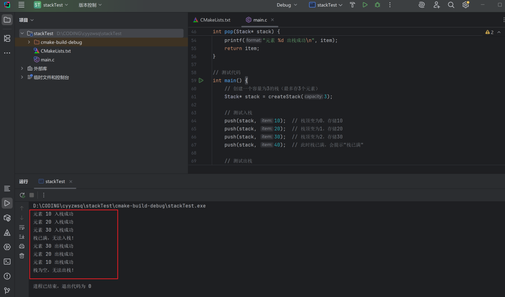Start debugging with the bug icon

377,5
